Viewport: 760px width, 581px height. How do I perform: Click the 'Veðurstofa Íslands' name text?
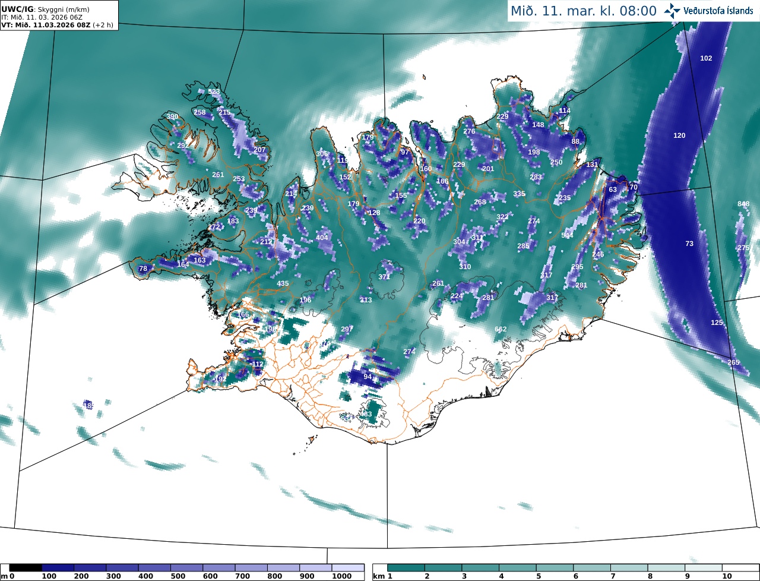[718, 11]
